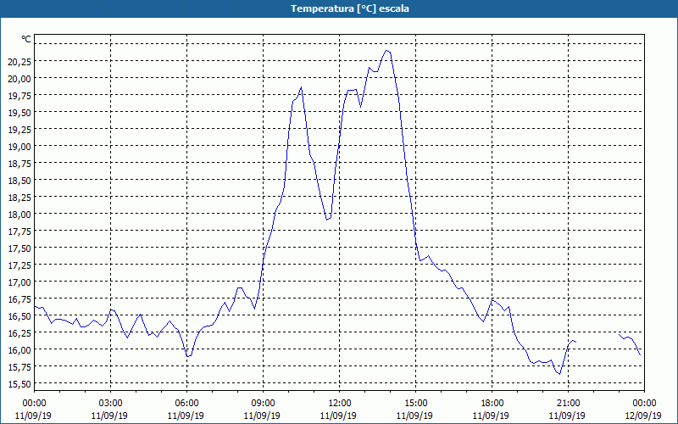
Task: Select the 18,25 y-axis value
Action: coord(19,198)
